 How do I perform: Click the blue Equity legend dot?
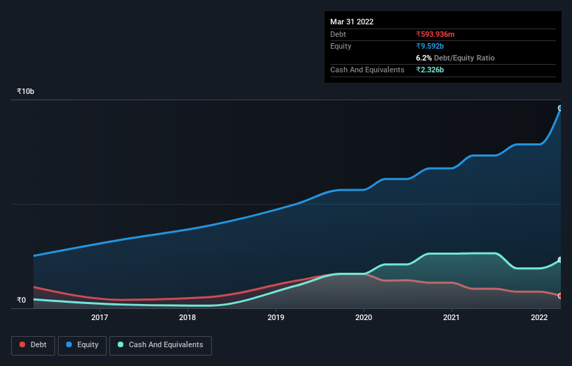[69, 344]
